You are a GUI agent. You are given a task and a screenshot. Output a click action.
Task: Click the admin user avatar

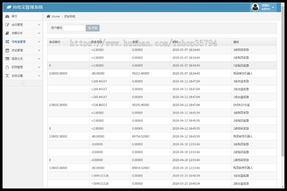[255, 7]
